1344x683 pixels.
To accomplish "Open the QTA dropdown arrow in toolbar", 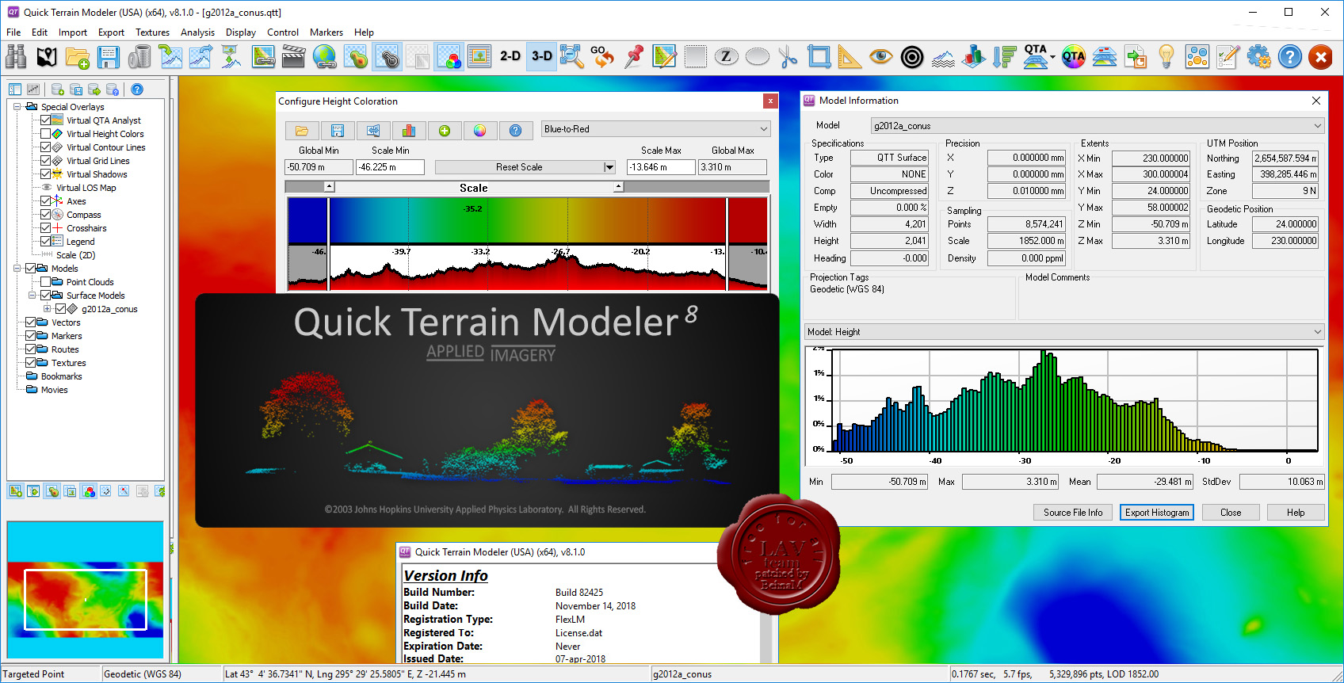I will (1052, 57).
